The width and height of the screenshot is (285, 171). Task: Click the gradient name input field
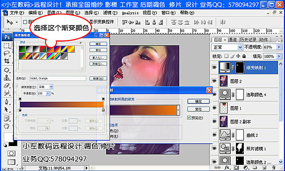57,78
